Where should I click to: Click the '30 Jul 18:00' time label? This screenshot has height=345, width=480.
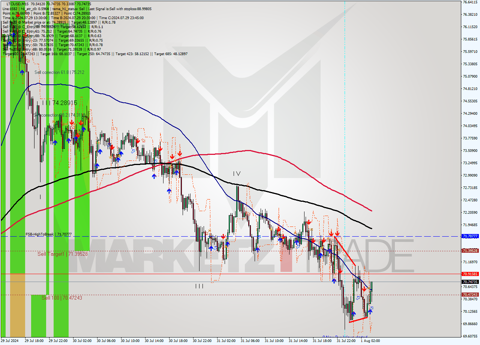(178, 341)
